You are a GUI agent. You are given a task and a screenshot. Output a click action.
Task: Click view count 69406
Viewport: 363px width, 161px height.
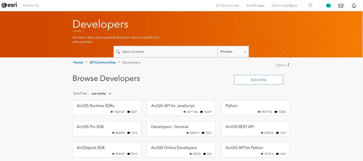(197, 154)
